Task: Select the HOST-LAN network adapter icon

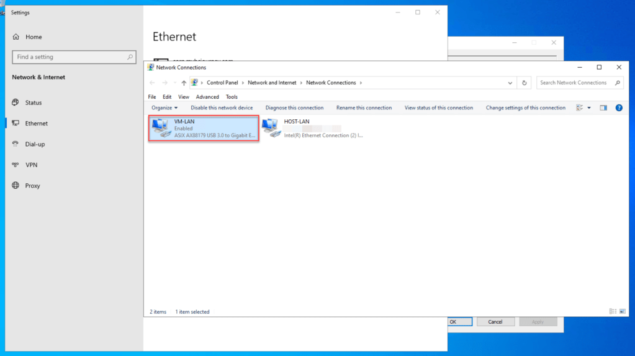Action: point(271,127)
